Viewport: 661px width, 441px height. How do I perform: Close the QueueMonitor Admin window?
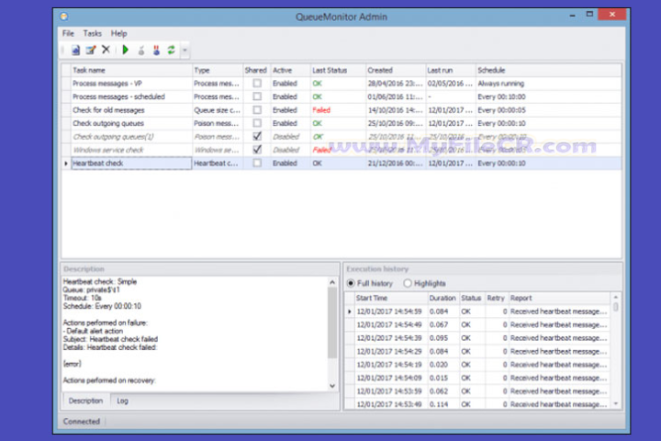click(x=612, y=15)
